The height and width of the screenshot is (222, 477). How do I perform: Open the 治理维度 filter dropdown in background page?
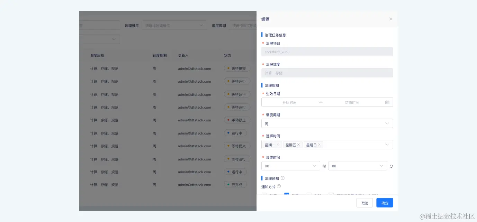coord(174,25)
